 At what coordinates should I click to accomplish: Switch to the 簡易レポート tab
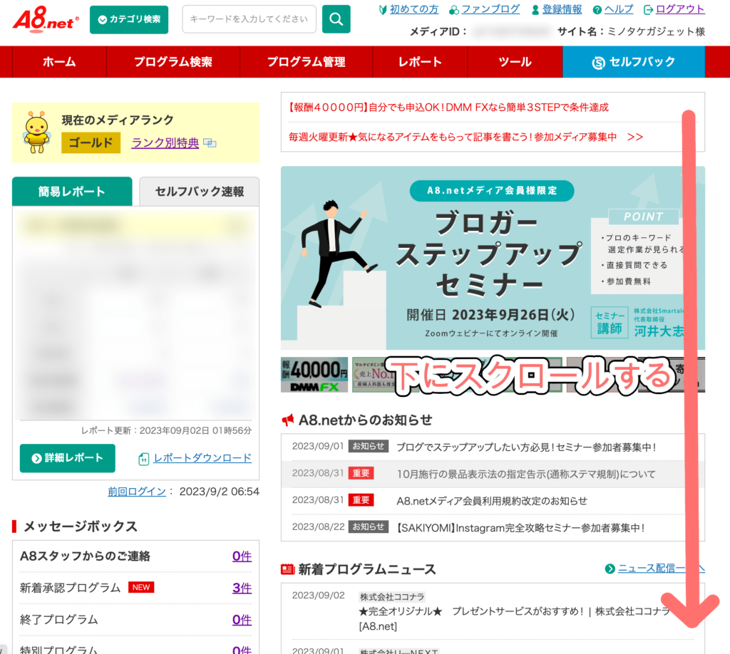click(72, 191)
